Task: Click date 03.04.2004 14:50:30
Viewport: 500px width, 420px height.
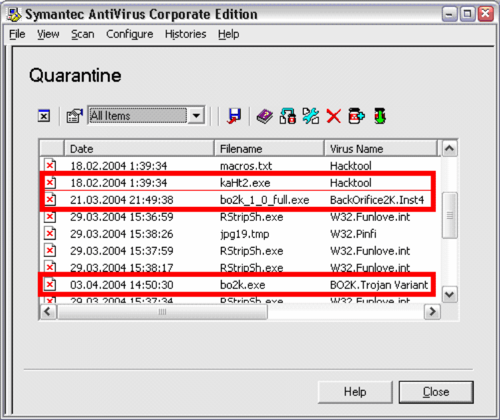Action: pyautogui.click(x=121, y=285)
